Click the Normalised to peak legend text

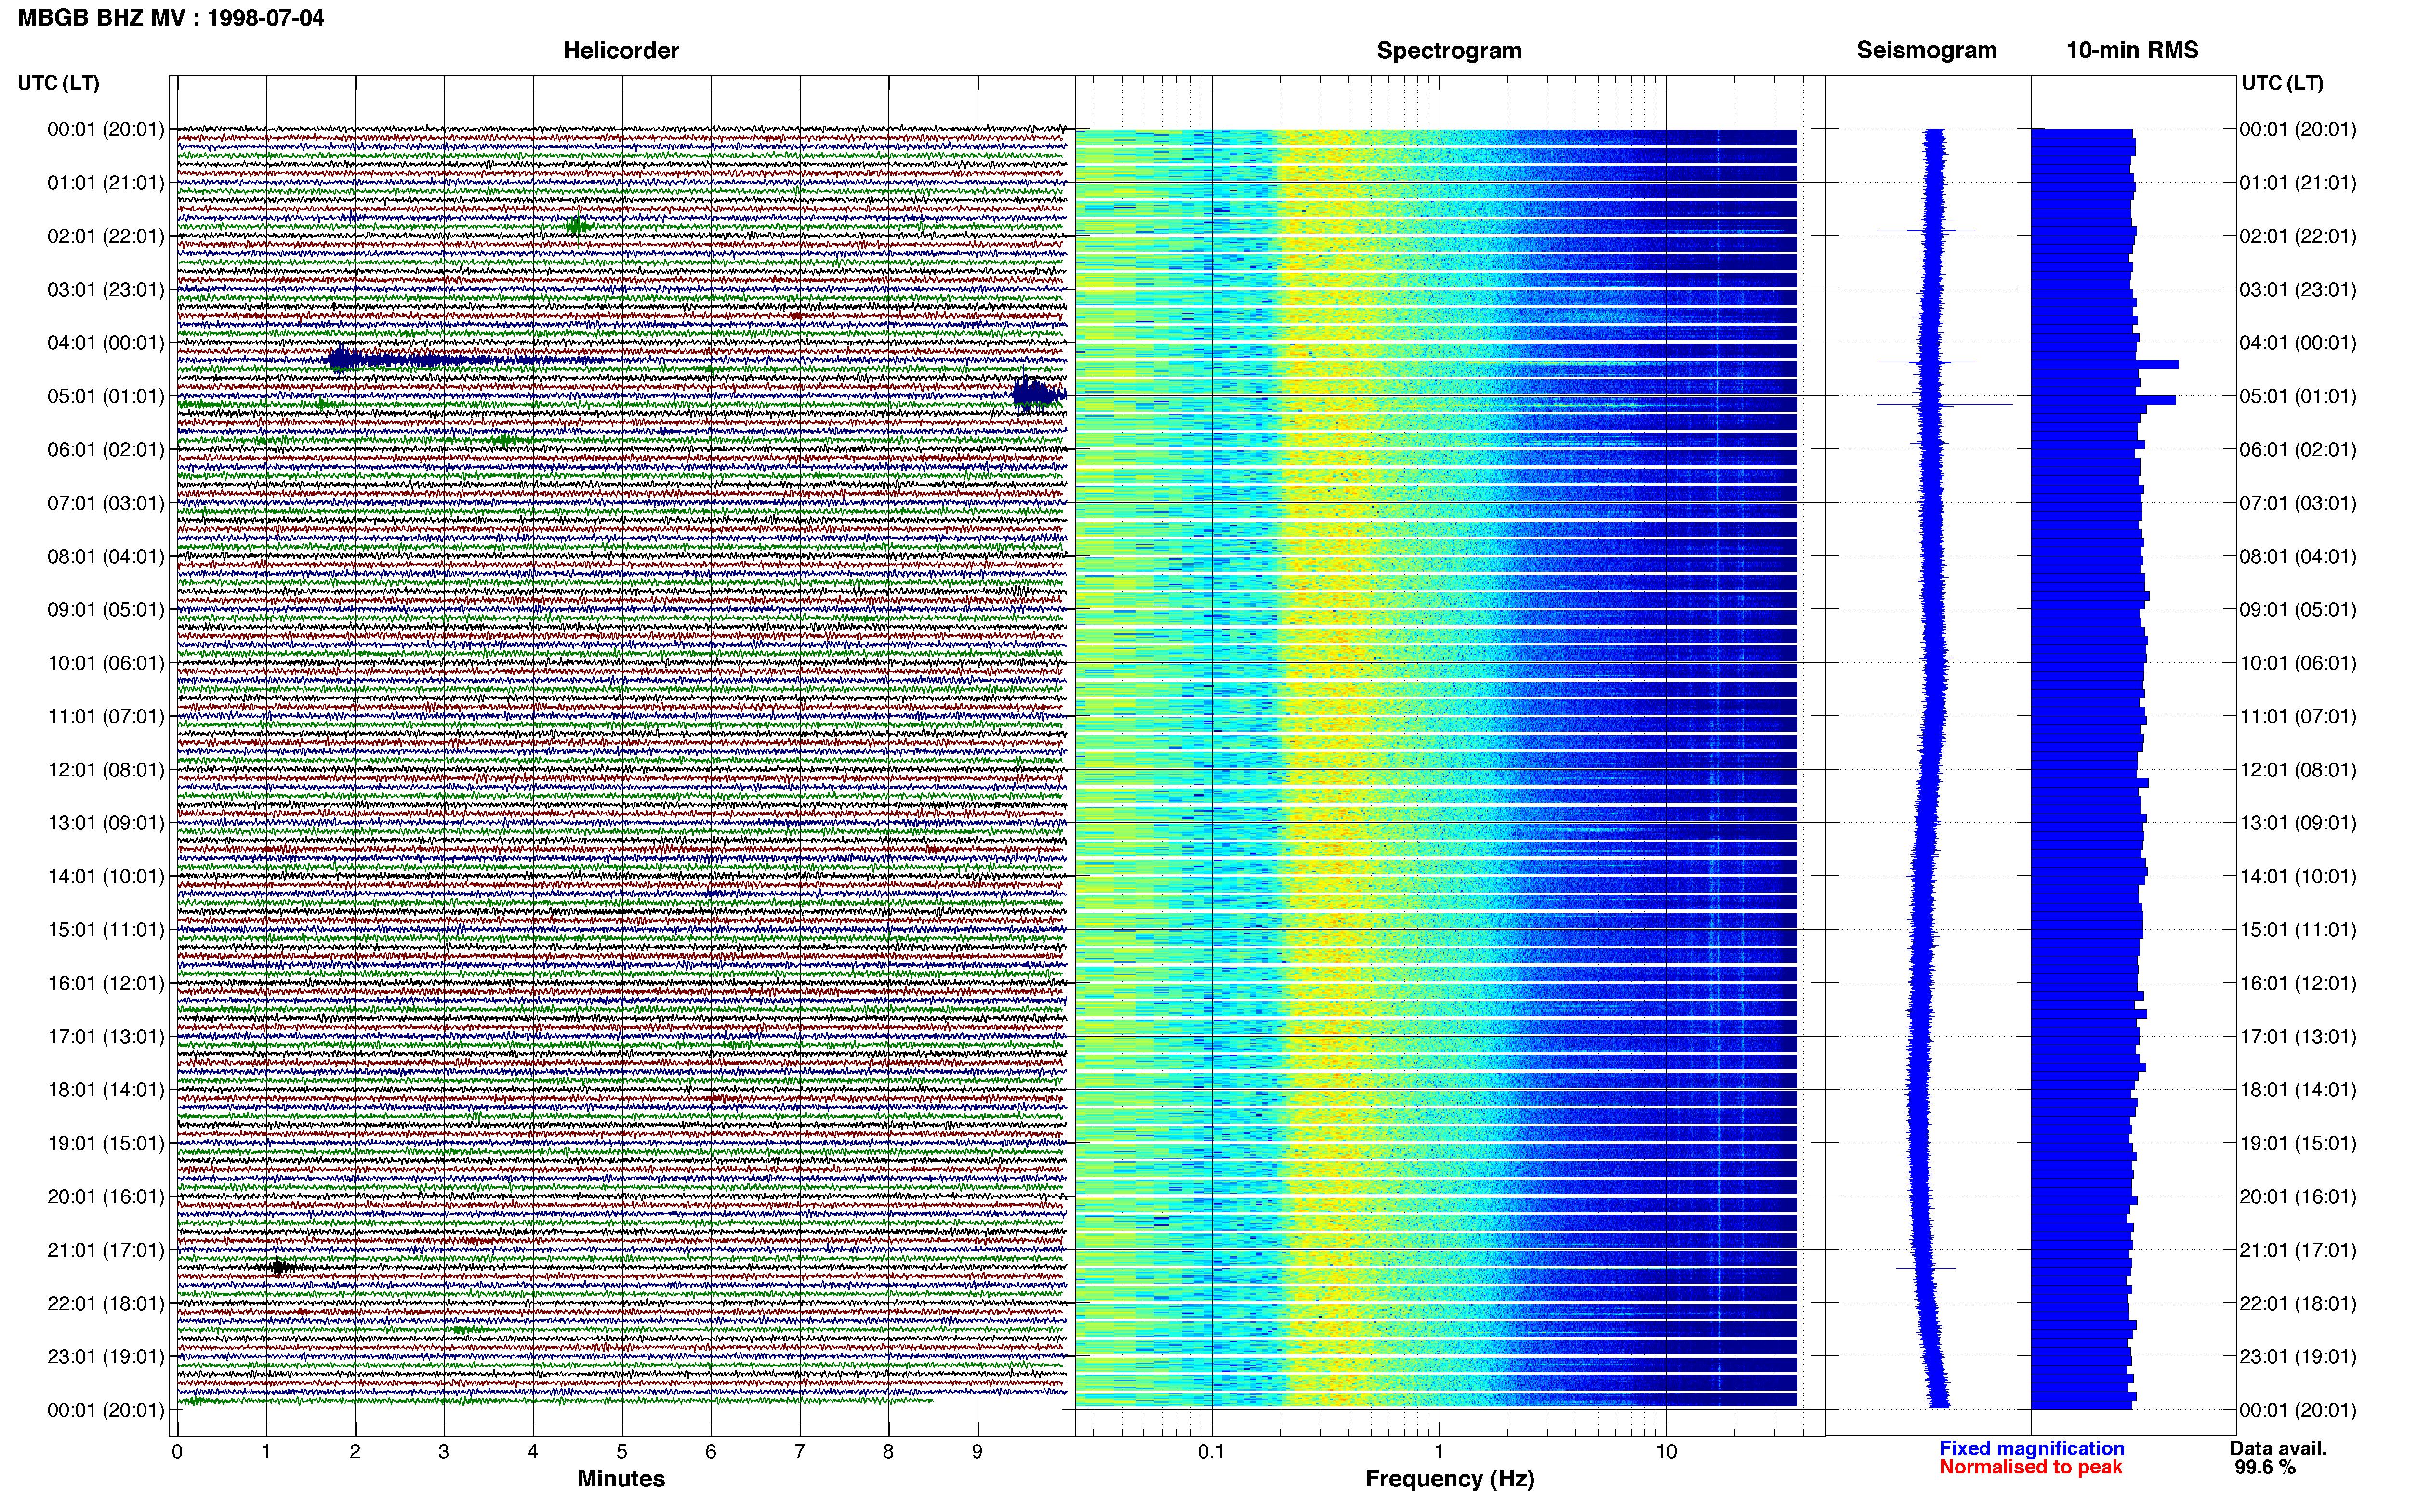point(2030,1467)
